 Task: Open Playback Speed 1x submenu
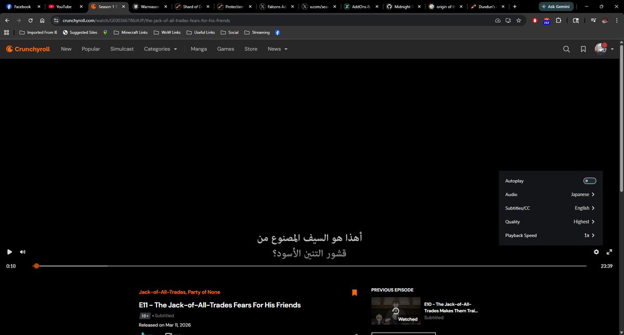(x=551, y=235)
